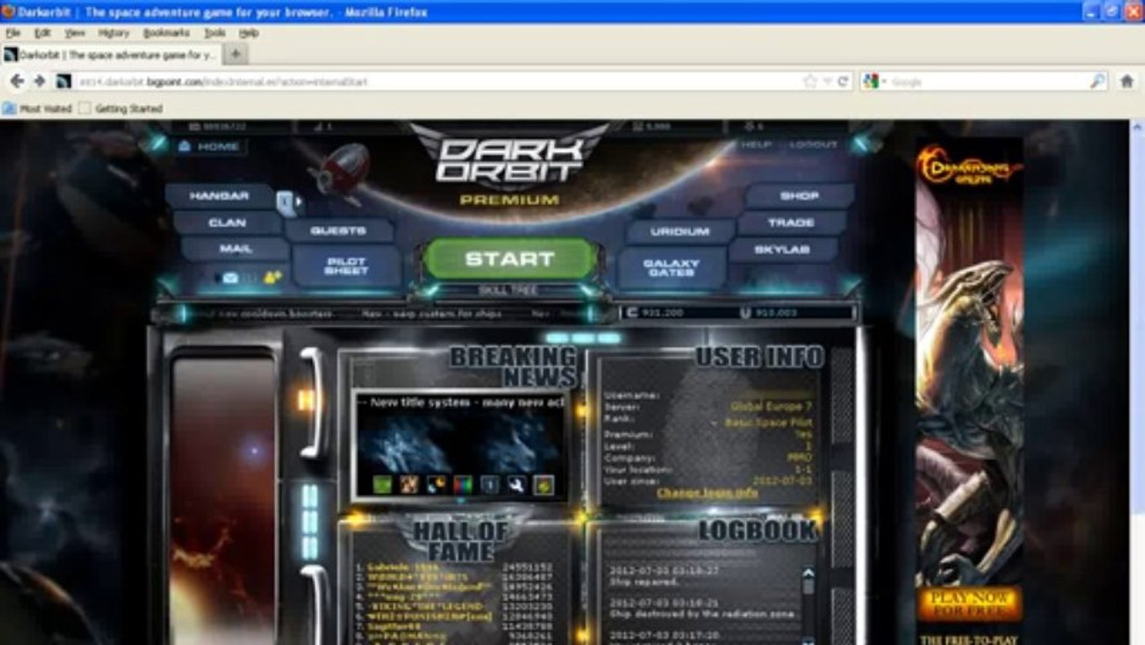The width and height of the screenshot is (1145, 645).
Task: Click the Change login info link
Action: click(x=707, y=493)
